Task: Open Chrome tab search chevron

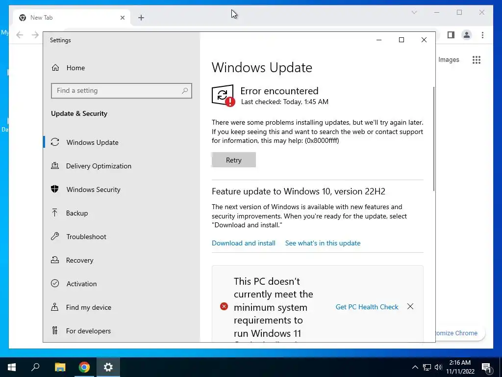Action: tap(414, 12)
